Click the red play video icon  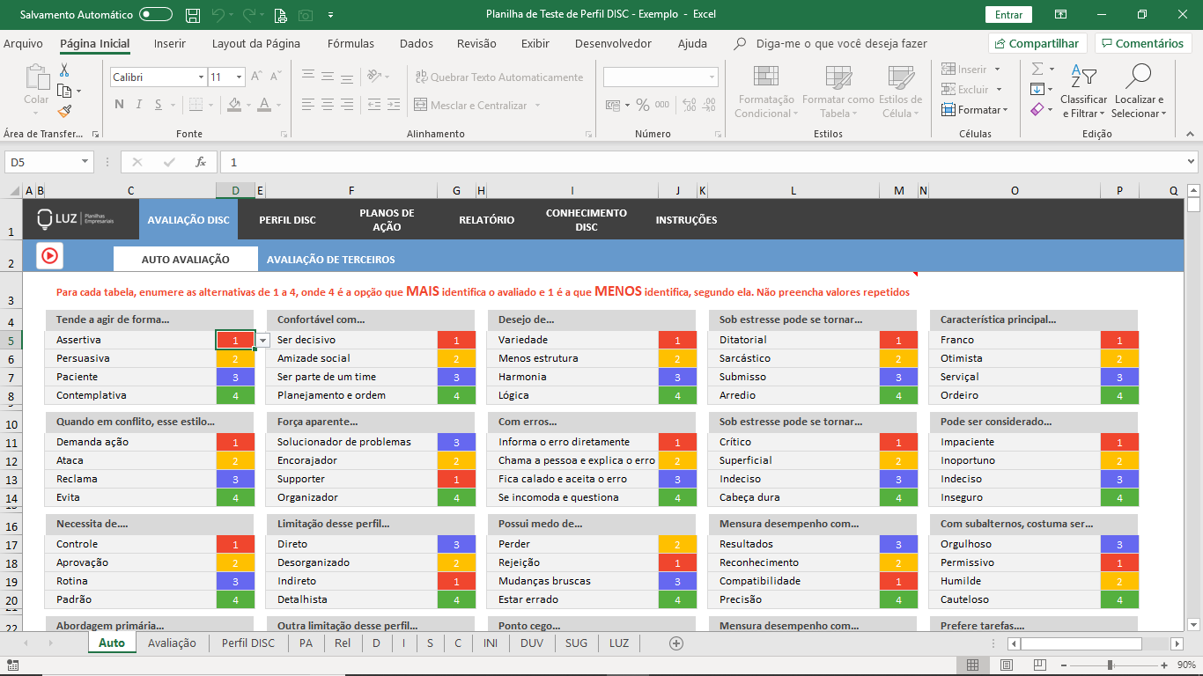click(49, 255)
